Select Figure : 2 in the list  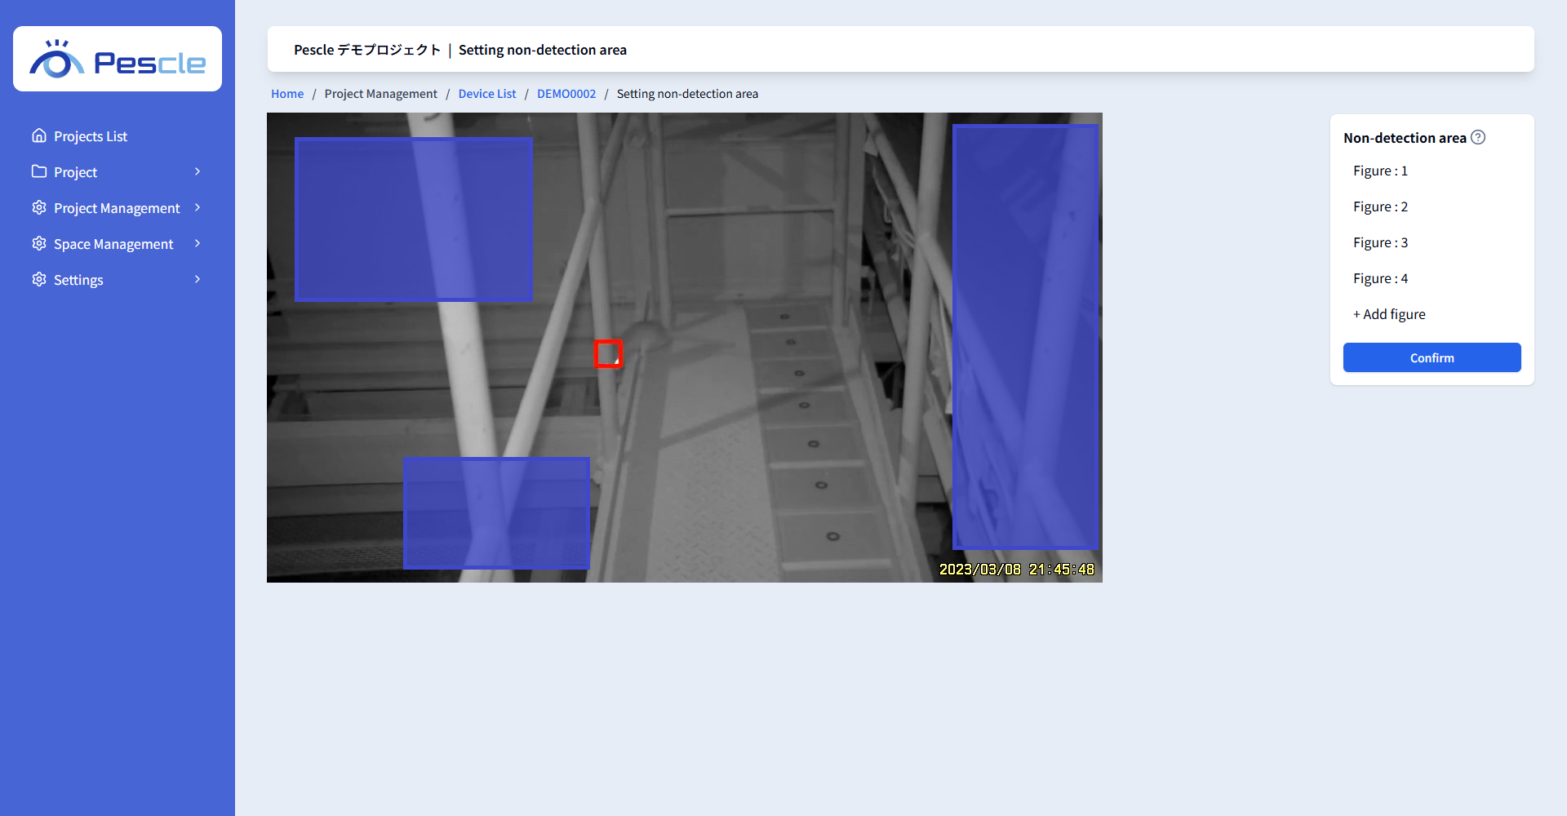1380,206
